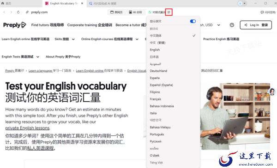The image size is (277, 168).
Task: Open the help question mark icon
Action: click(232, 25)
